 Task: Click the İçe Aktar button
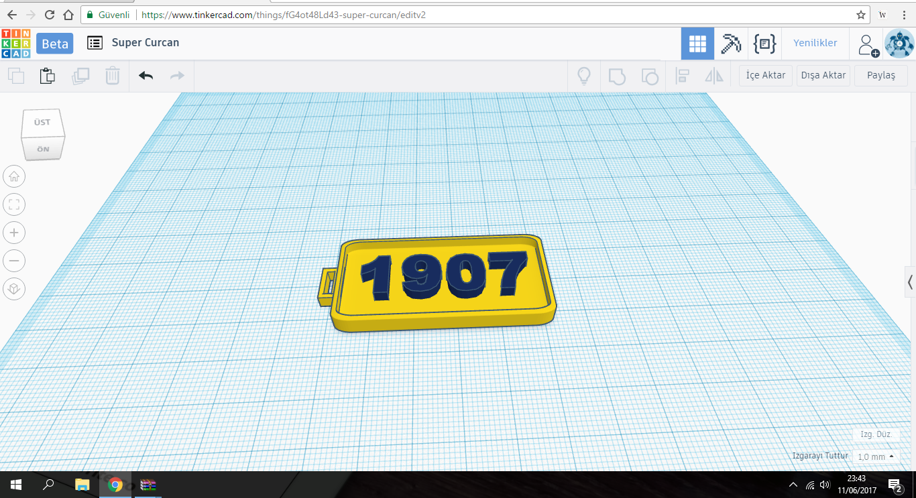click(766, 76)
